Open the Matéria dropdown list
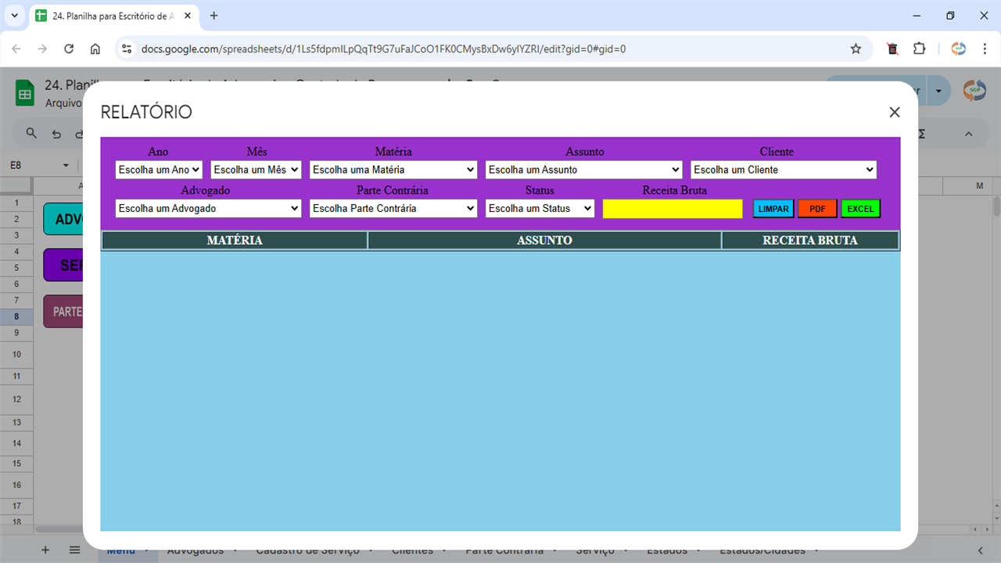The height and width of the screenshot is (563, 1001). click(x=393, y=170)
